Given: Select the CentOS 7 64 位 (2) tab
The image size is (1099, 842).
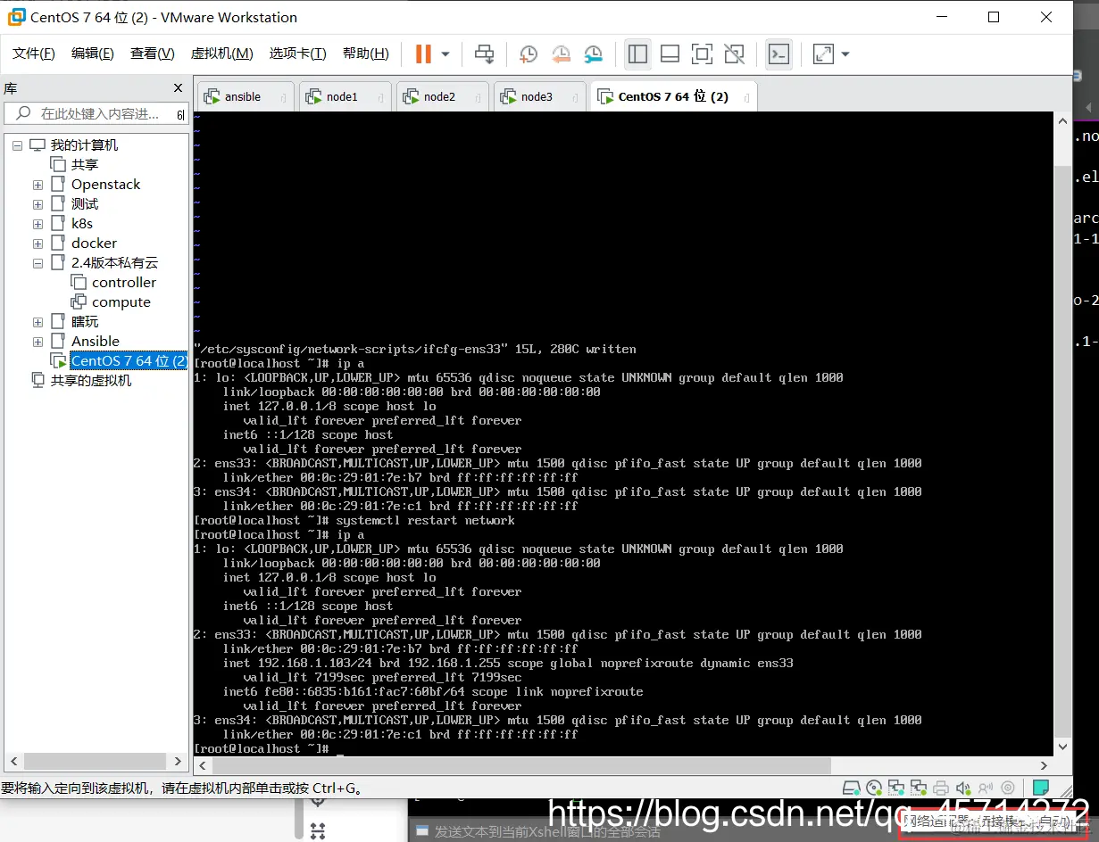Looking at the screenshot, I should (x=673, y=96).
